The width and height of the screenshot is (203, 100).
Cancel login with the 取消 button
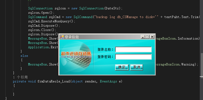point(137,67)
